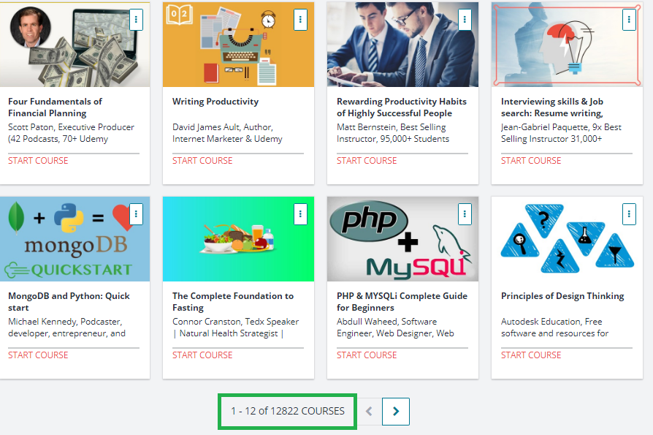The image size is (653, 435).
Task: Open options for Rewarding Productivity Habits course
Action: [465, 20]
